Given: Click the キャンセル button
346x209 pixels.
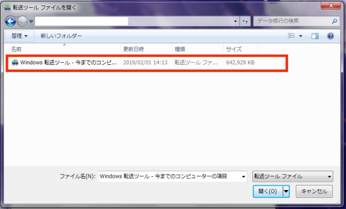Looking at the screenshot, I should [x=314, y=191].
